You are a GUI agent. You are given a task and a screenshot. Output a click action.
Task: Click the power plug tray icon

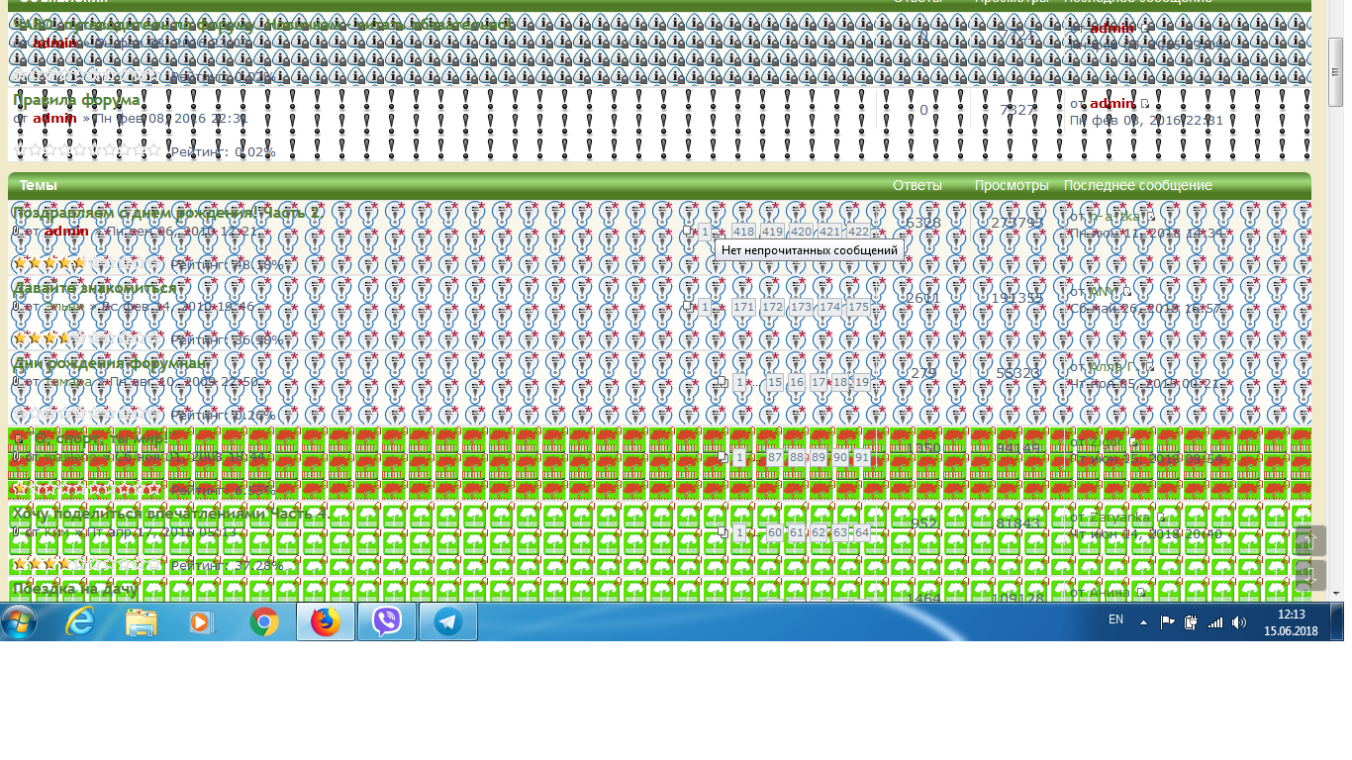pyautogui.click(x=1192, y=622)
